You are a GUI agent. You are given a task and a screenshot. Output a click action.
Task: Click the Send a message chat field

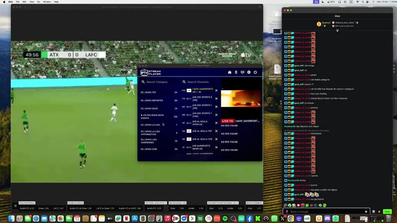pyautogui.click(x=327, y=212)
